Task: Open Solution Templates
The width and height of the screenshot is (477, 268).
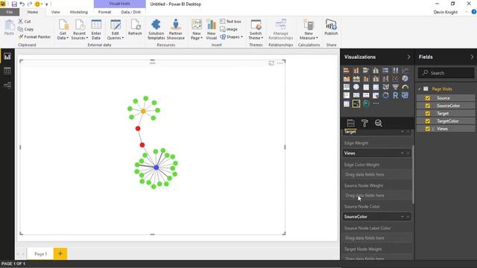Action: coord(156,30)
